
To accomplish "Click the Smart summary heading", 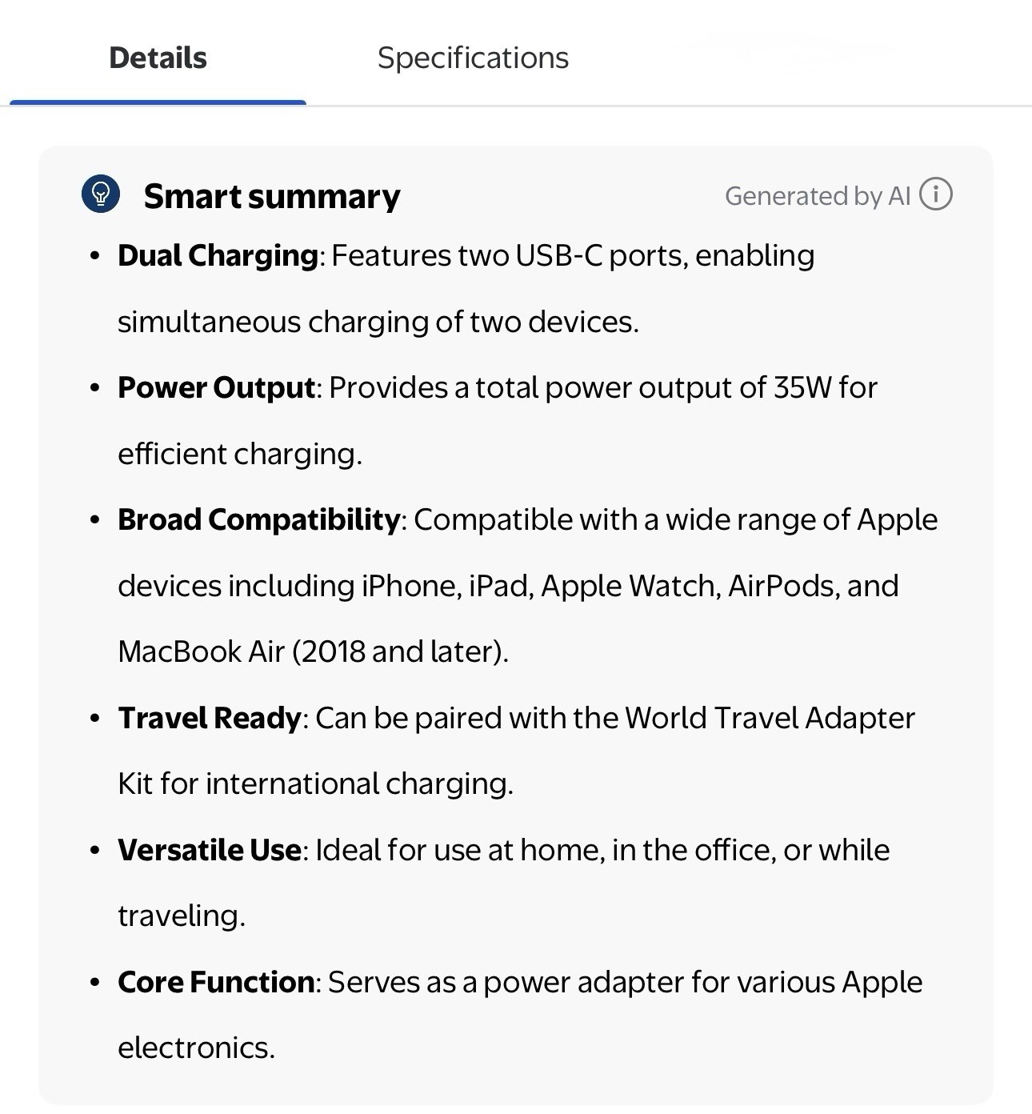I will [x=271, y=197].
